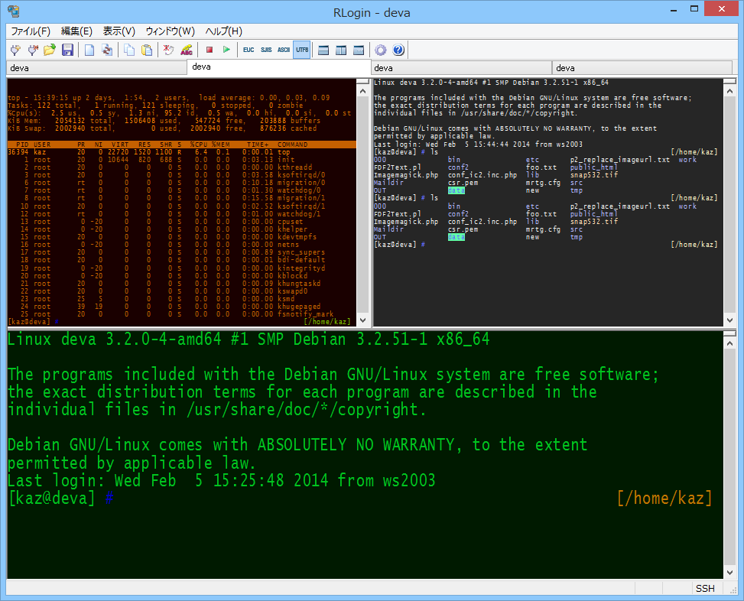Click the orange [/home/kaz] in green pane
The height and width of the screenshot is (601, 744).
(x=664, y=498)
